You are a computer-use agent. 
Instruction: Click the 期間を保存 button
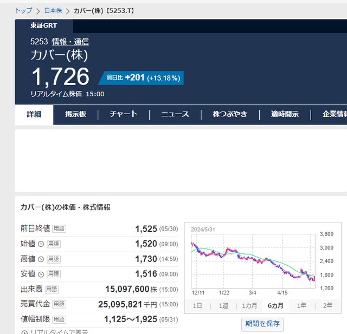(x=262, y=324)
